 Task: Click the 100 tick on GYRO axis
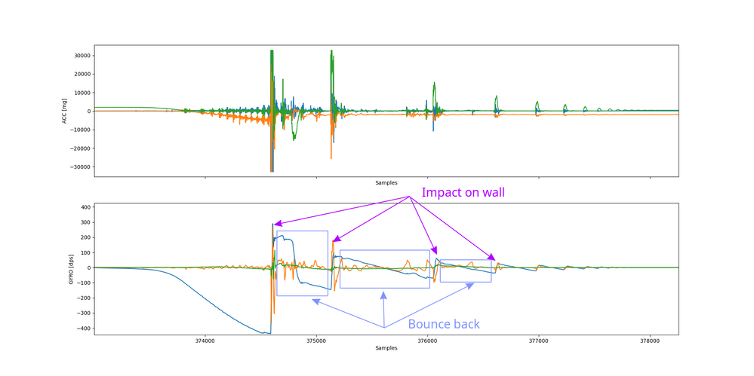[x=87, y=252]
